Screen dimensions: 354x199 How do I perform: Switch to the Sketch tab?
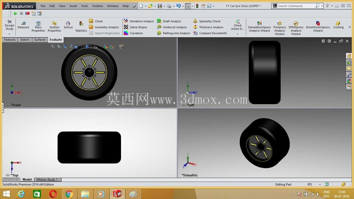point(25,40)
